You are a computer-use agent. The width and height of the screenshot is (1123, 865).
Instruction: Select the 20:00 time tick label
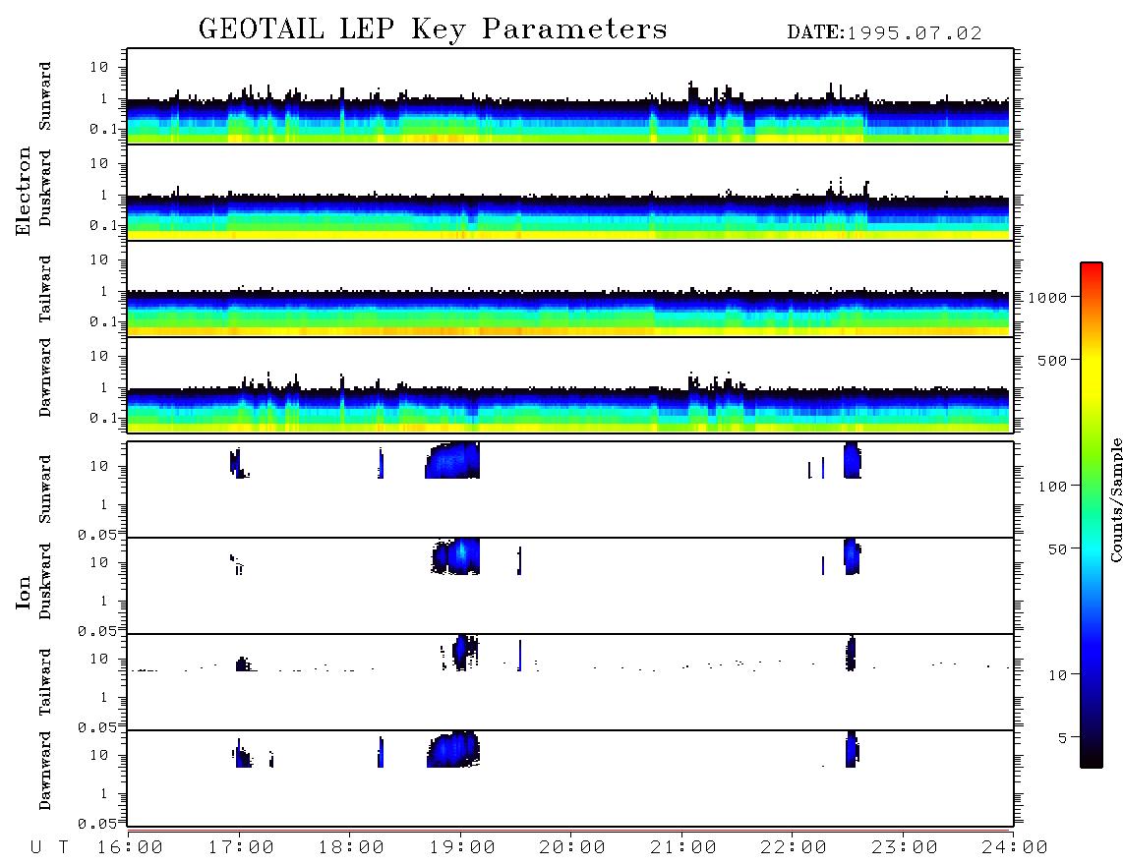click(x=572, y=848)
